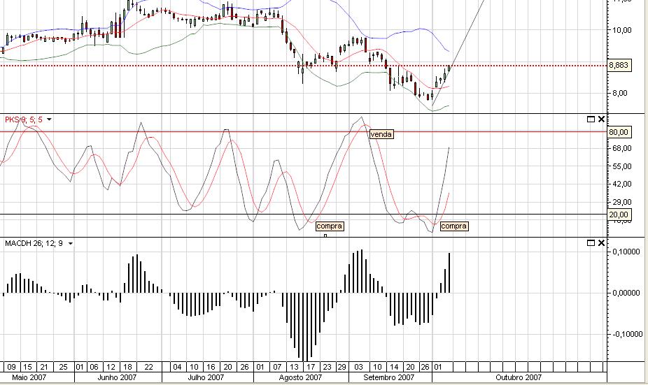The width and height of the screenshot is (648, 385).
Task: Click date marker 07 in Agosto
Action: tap(277, 367)
